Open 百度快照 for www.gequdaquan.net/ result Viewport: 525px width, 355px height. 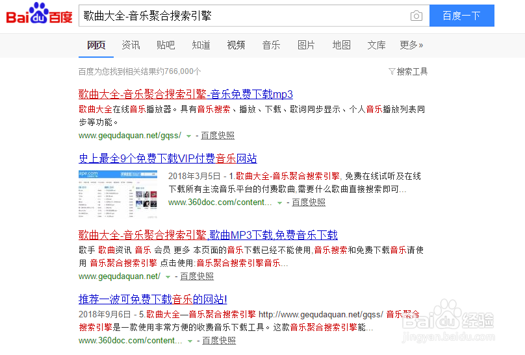[x=197, y=276]
